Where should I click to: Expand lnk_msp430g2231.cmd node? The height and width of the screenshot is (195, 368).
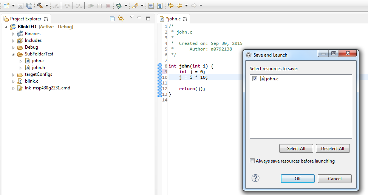click(x=13, y=88)
